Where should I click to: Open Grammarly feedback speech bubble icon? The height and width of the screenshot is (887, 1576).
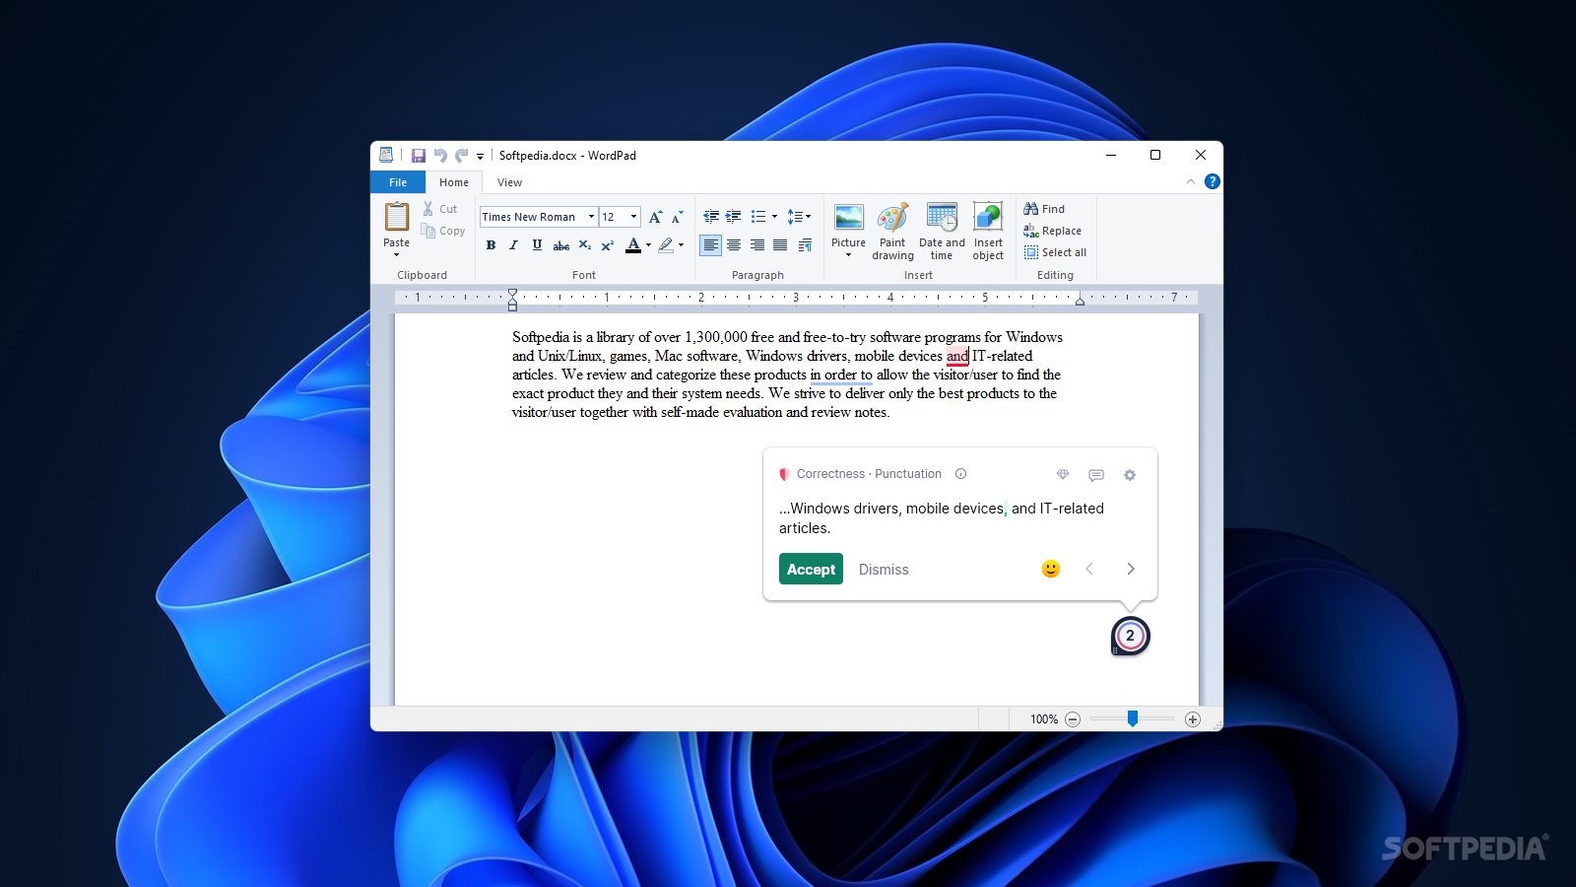(1096, 475)
